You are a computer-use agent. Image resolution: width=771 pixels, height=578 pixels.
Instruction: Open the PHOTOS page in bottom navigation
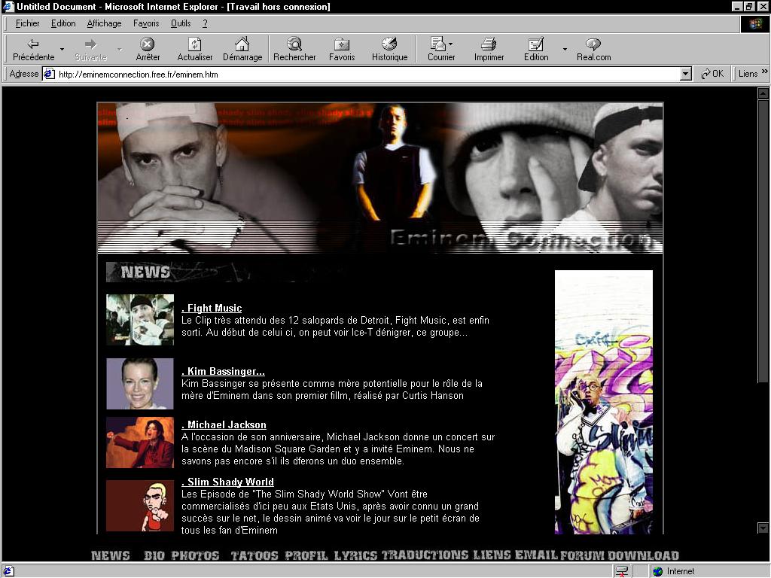(195, 555)
